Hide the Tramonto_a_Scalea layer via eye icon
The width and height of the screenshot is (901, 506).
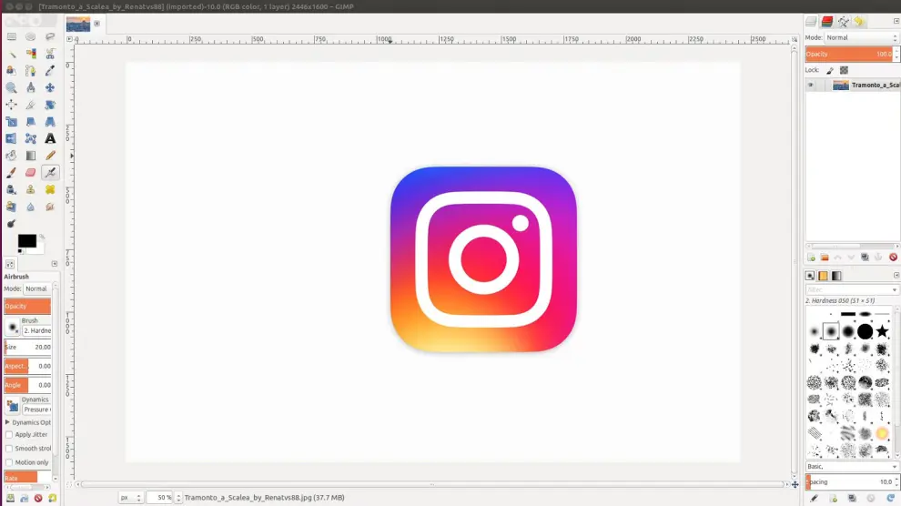(811, 86)
